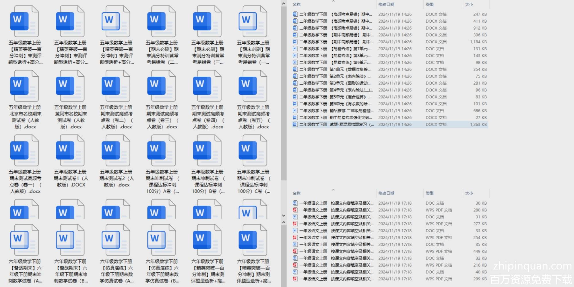Open 二年级数学下册 期中易错专项强化突破 file
This screenshot has height=287, width=574.
tap(336, 118)
